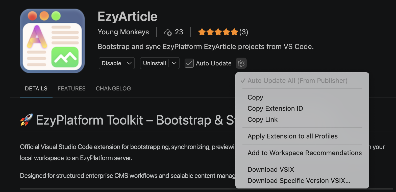This screenshot has height=192, width=396.
Task: Click the (3) ratings count
Action: tap(243, 32)
